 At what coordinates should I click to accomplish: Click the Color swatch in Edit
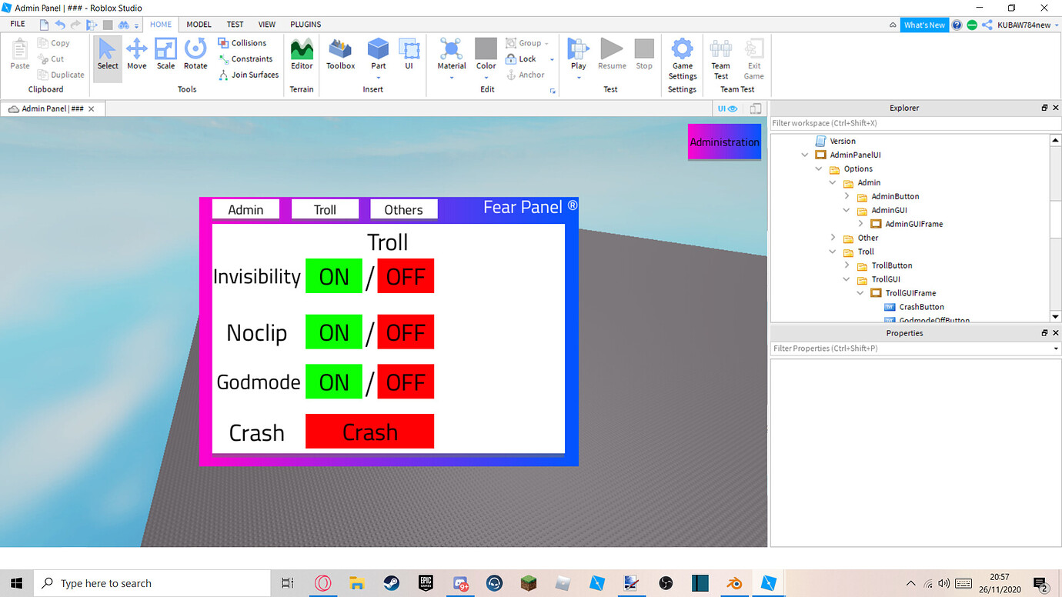486,49
